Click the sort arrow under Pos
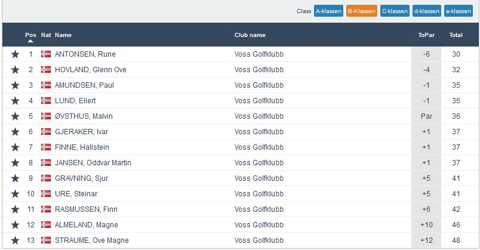The image size is (480, 250). pos(30,42)
